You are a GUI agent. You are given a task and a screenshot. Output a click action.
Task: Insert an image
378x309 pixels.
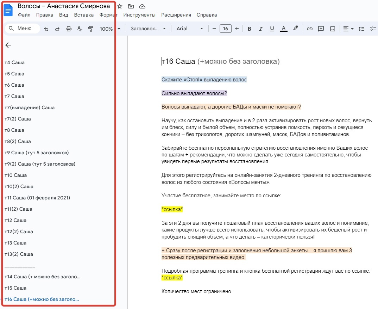(333, 29)
